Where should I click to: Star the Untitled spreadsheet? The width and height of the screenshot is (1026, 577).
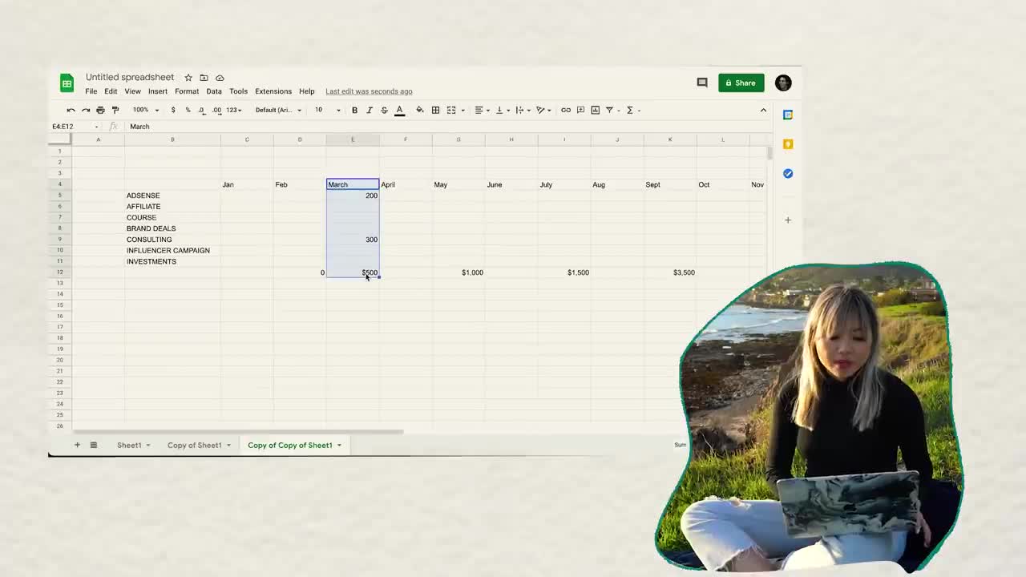188,78
